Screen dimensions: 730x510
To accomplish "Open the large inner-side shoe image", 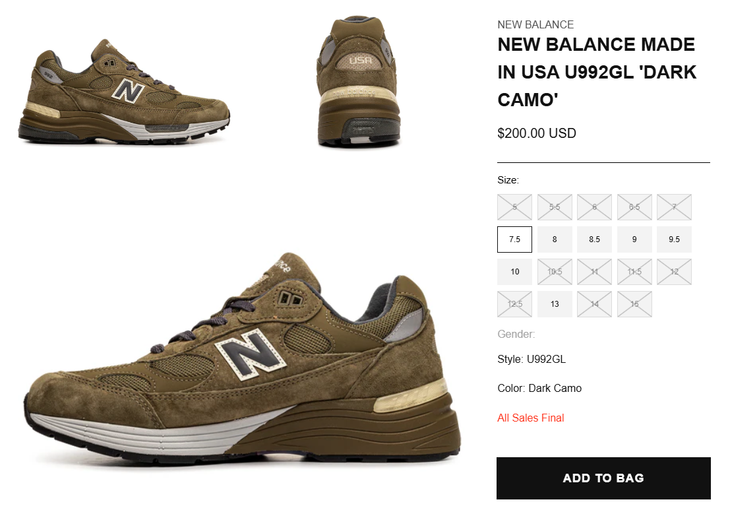I will [242, 358].
